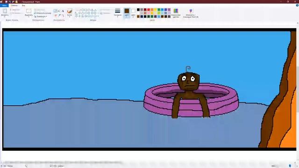Expand the Вставить paste dropdown arrow

point(5,17)
